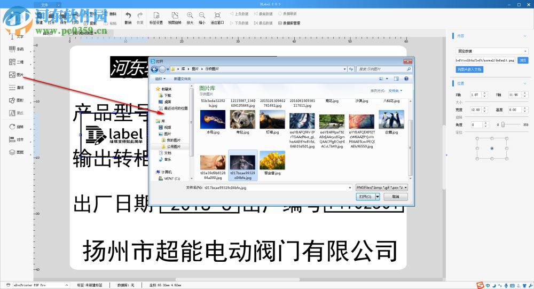Select top-right anchor point in 定位 grid
Screen dimensions: 534x289
[507, 138]
